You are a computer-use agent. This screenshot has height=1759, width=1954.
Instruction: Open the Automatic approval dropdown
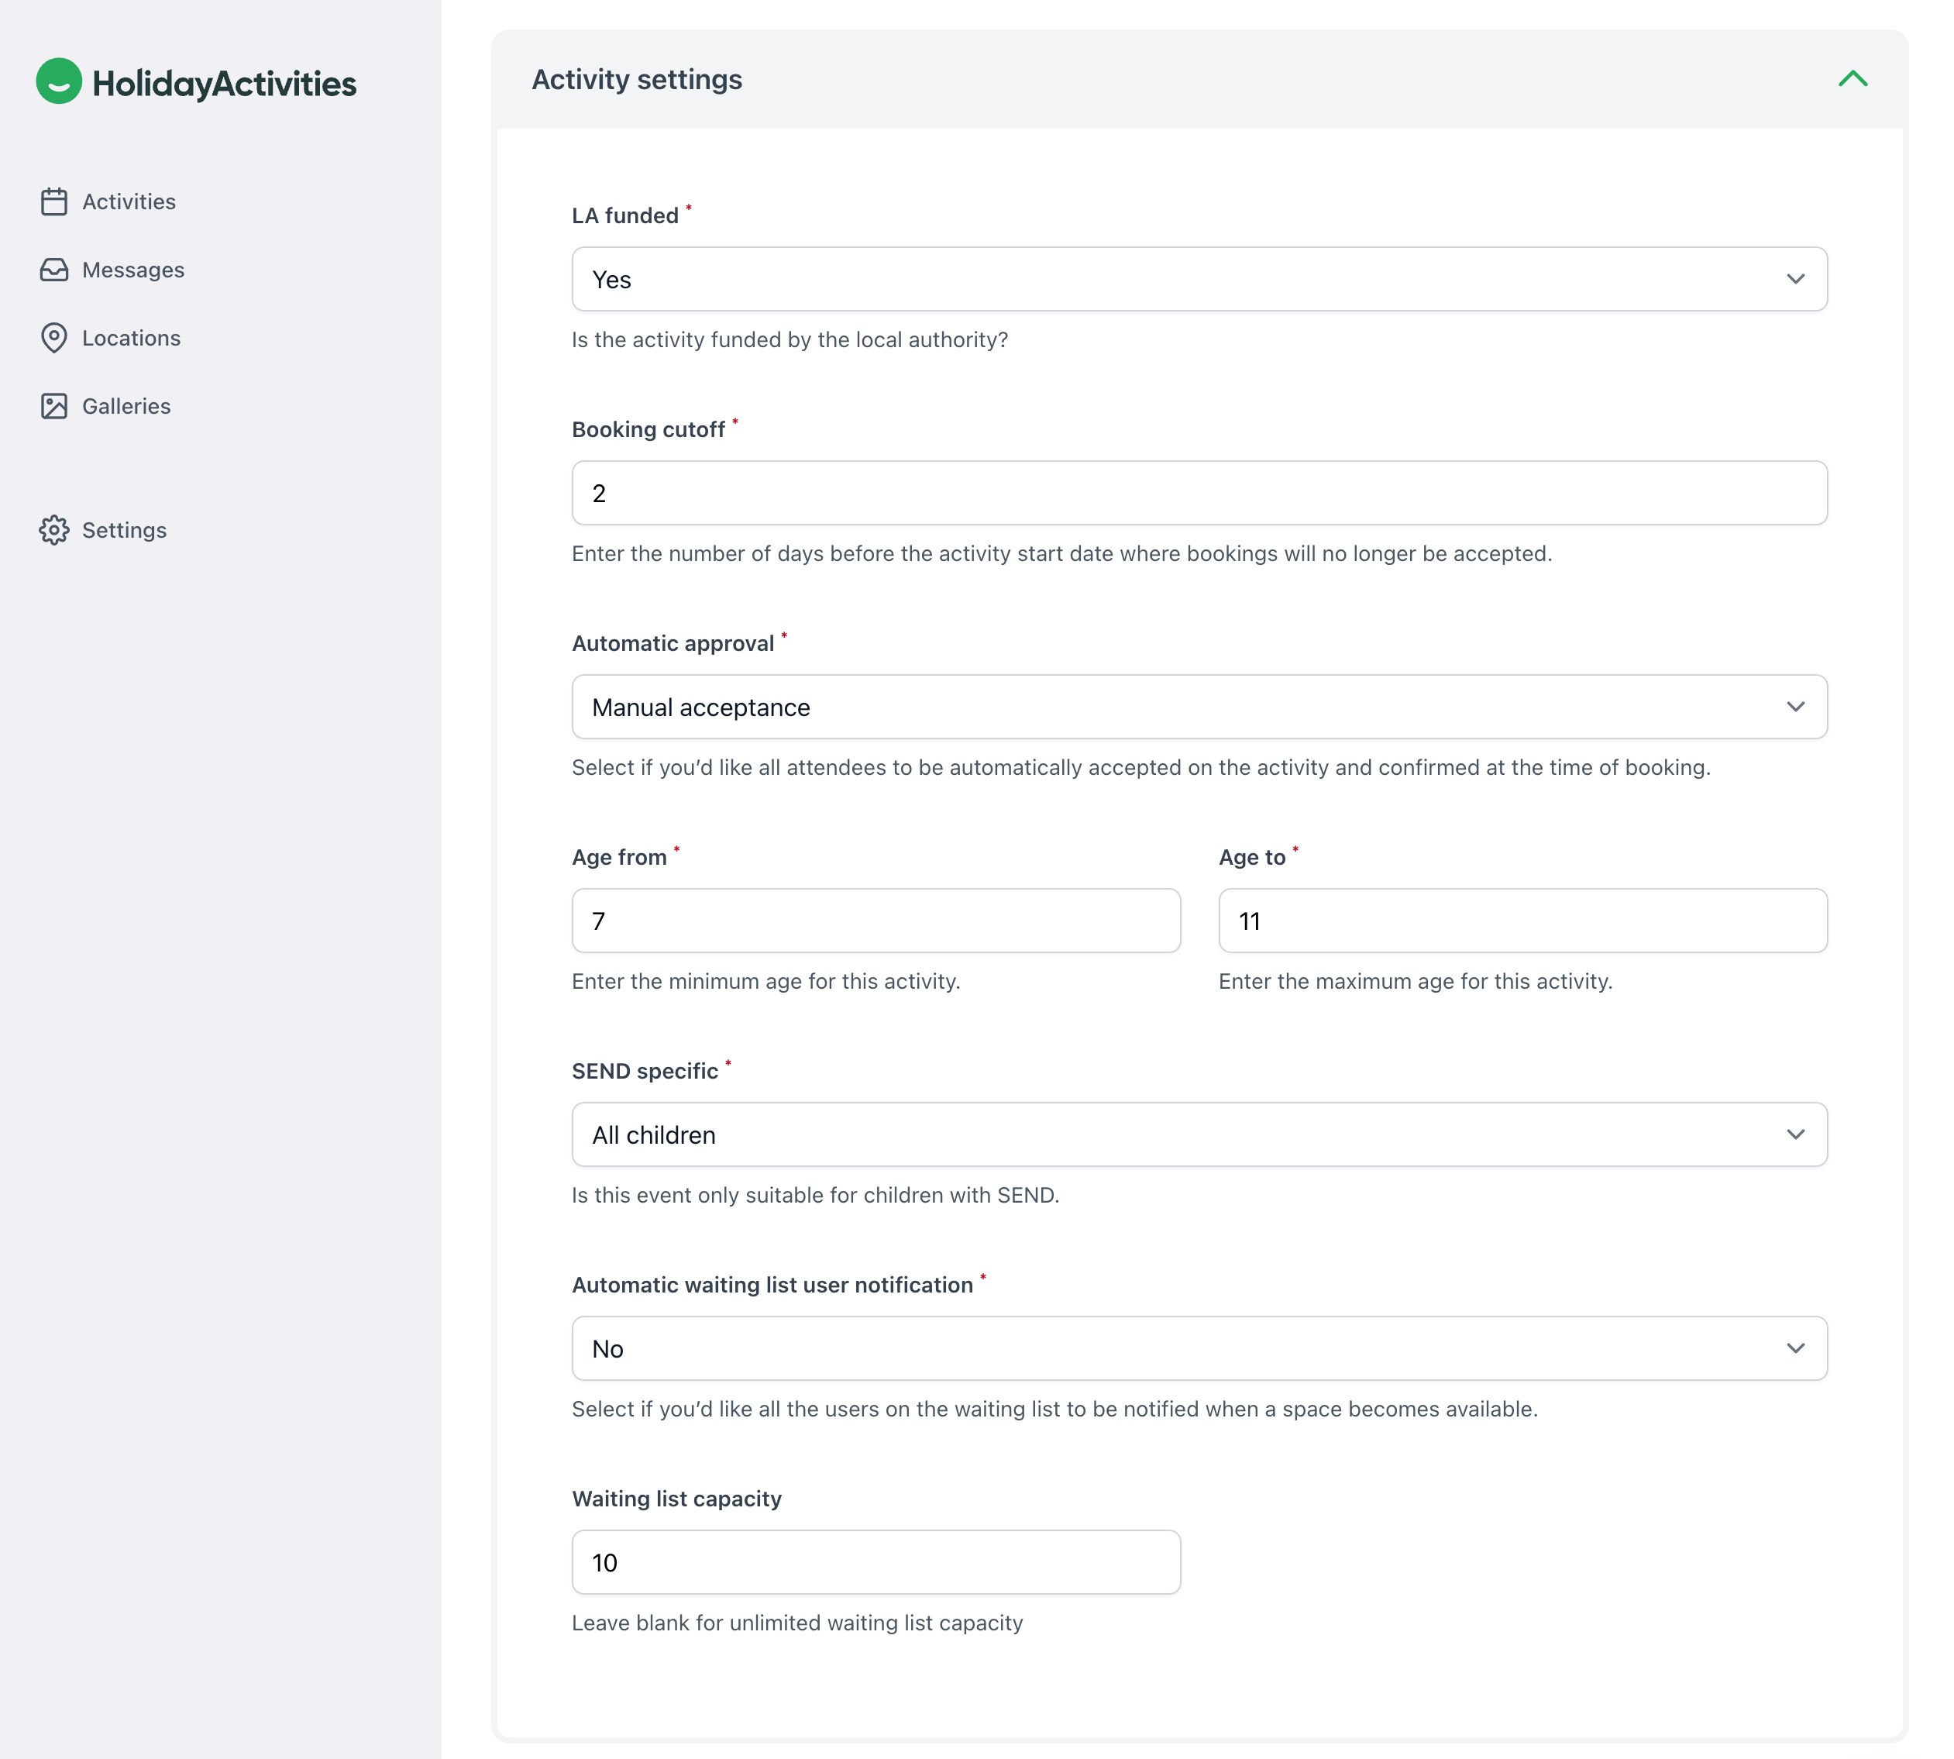point(1199,707)
